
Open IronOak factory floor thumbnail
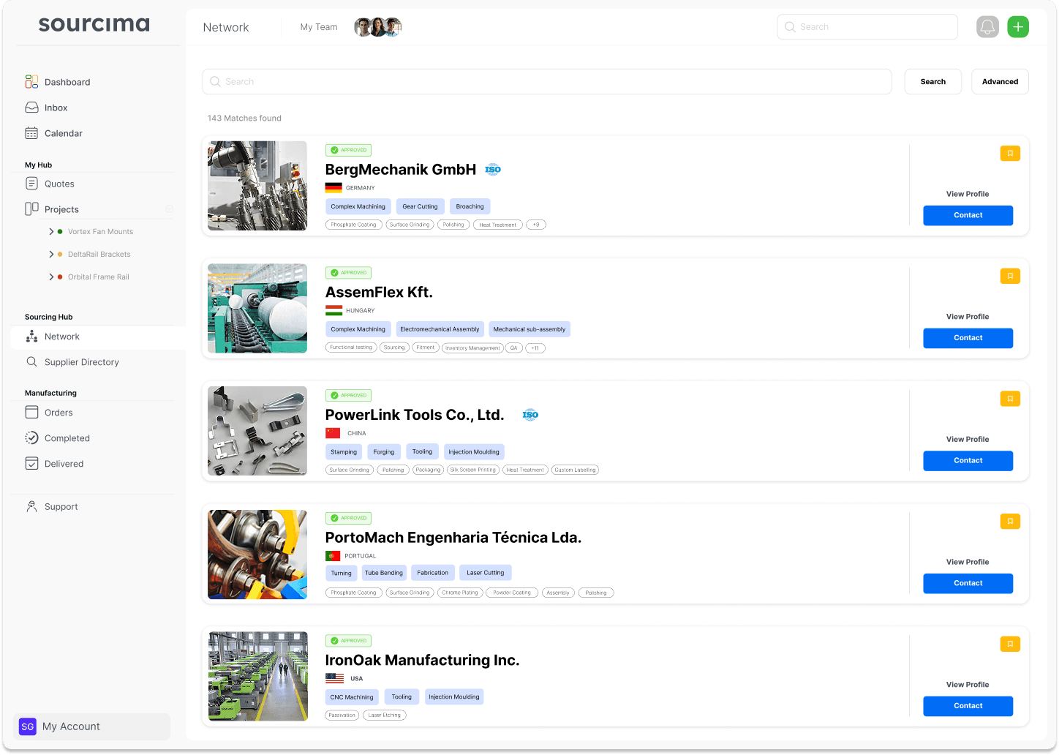click(x=257, y=677)
